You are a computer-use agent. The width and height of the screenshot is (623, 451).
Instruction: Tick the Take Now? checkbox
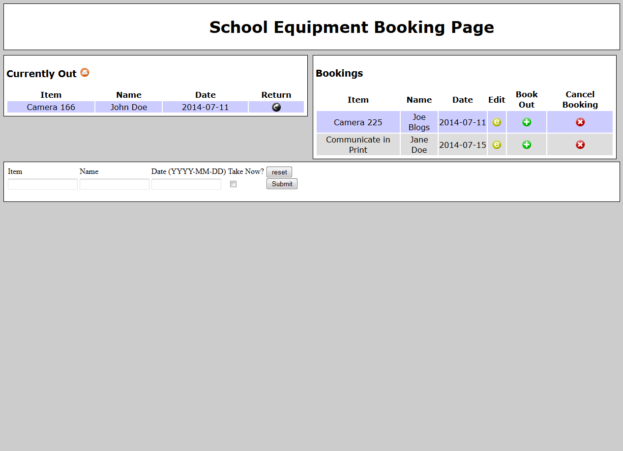pyautogui.click(x=234, y=184)
